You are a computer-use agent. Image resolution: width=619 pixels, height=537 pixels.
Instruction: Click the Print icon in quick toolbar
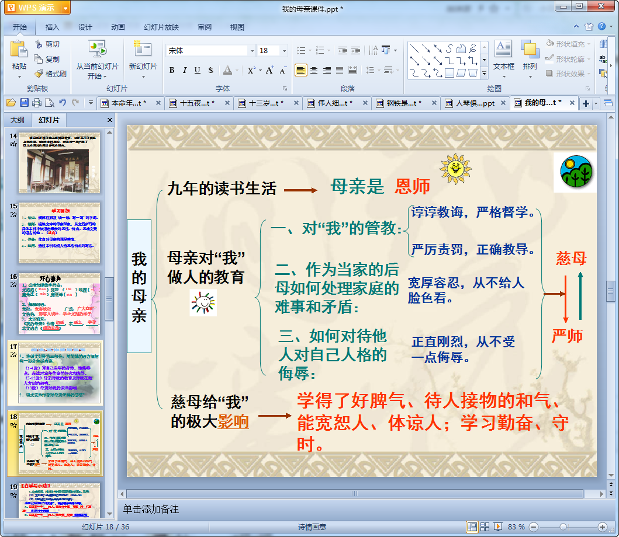coord(37,103)
